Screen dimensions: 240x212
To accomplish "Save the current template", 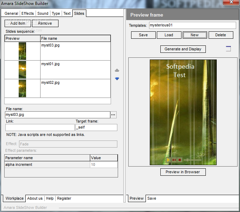I will (x=143, y=35).
